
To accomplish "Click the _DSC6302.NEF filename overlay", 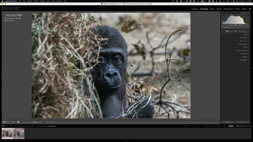I will tap(13, 15).
